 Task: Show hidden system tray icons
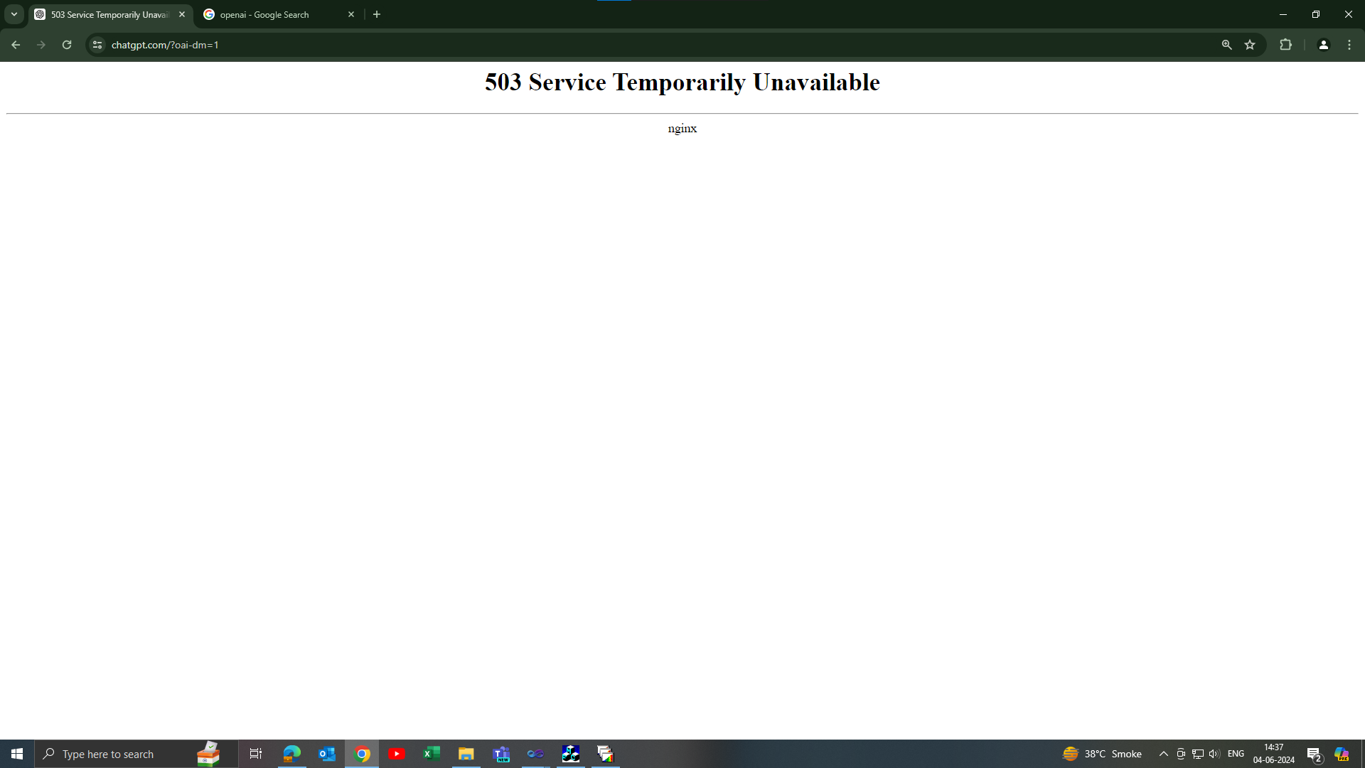click(x=1163, y=754)
